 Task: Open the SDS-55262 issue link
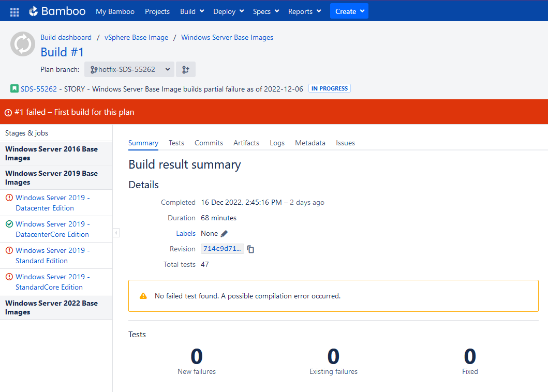point(39,89)
